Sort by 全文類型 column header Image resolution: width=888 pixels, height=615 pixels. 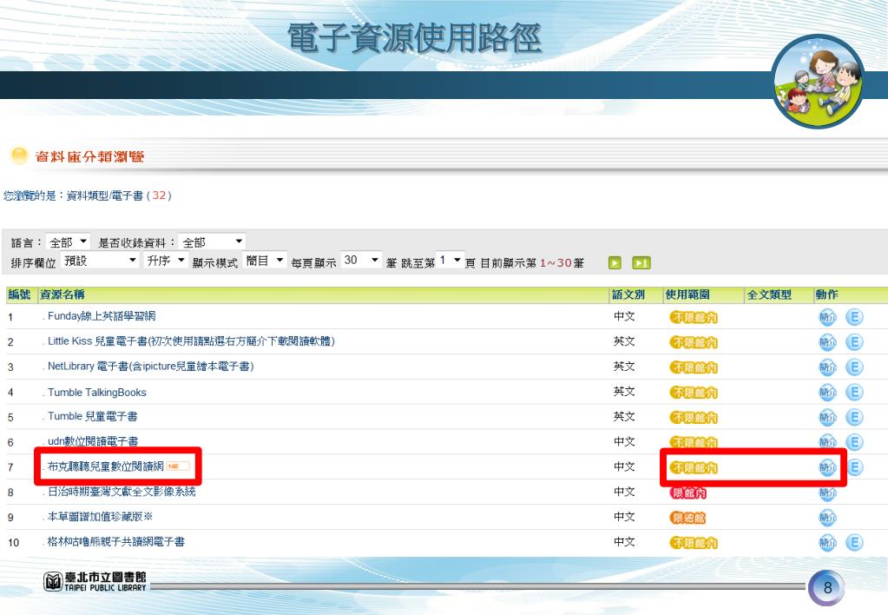(769, 294)
